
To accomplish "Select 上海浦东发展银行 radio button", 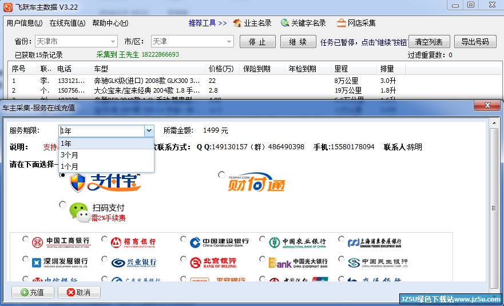I will (342, 239).
